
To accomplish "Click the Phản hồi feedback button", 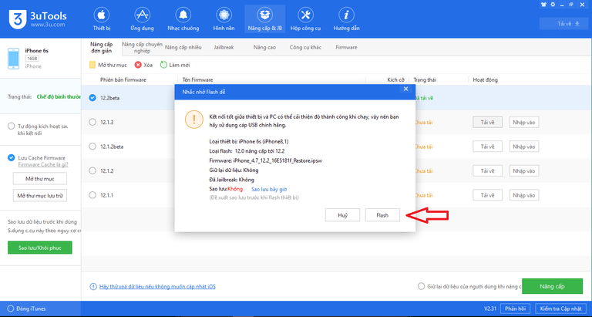I will pyautogui.click(x=515, y=309).
